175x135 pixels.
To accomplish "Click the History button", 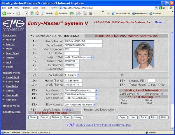I will 78,117.
